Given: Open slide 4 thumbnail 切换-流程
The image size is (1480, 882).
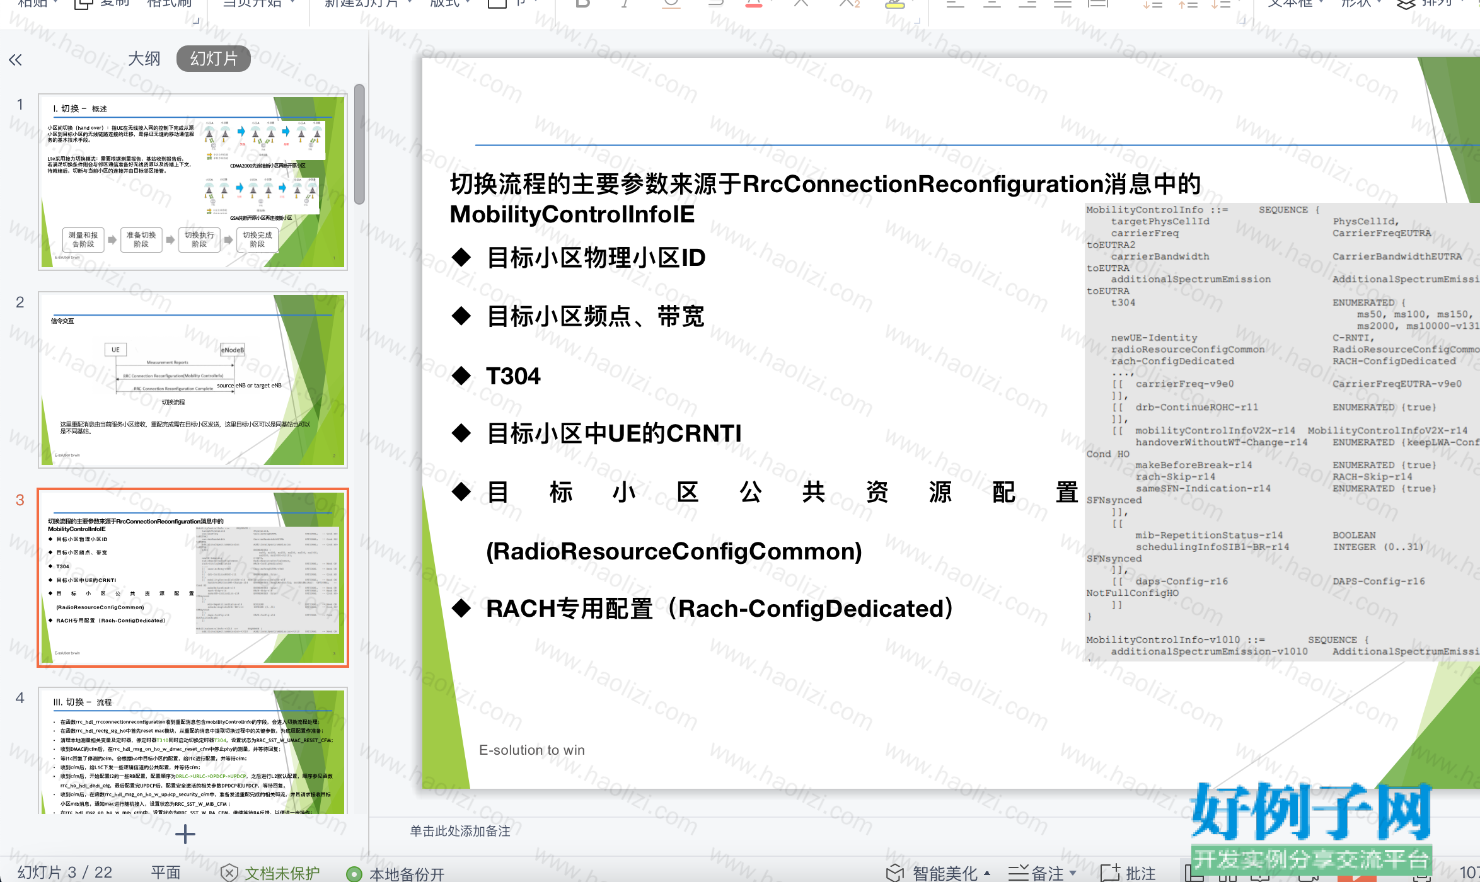Looking at the screenshot, I should [193, 750].
